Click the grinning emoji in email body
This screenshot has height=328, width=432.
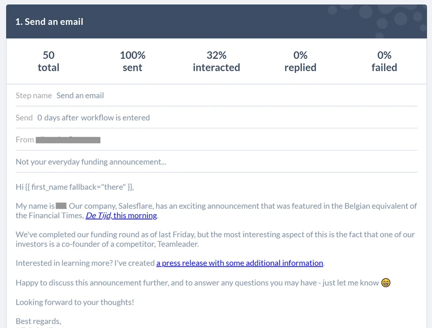pyautogui.click(x=386, y=283)
